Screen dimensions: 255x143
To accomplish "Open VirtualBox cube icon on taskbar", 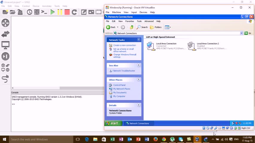I will 197,139.
